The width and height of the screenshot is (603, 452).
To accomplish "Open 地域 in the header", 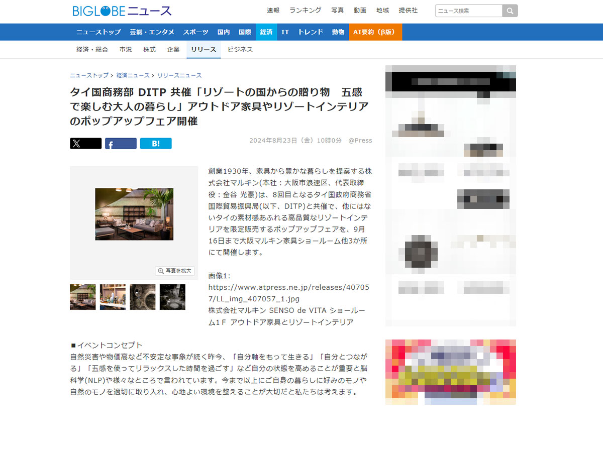I will click(x=382, y=11).
